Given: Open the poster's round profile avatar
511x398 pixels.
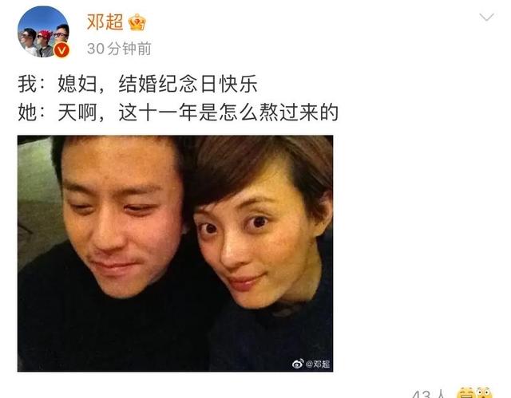Looking at the screenshot, I should pos(43,32).
